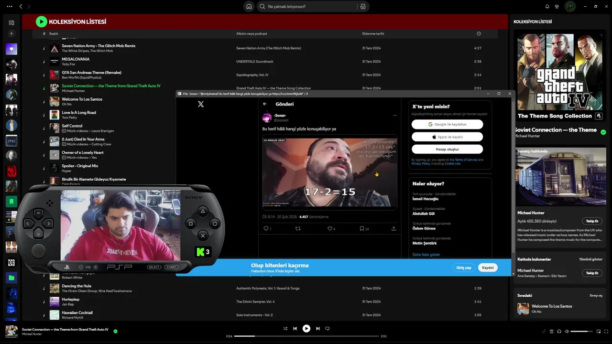Go back with the arrow beside Gönderi
This screenshot has height=344, width=612.
click(x=265, y=104)
